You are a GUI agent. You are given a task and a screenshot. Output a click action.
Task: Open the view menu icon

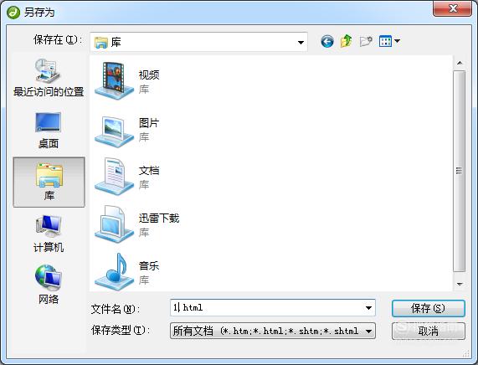point(385,41)
